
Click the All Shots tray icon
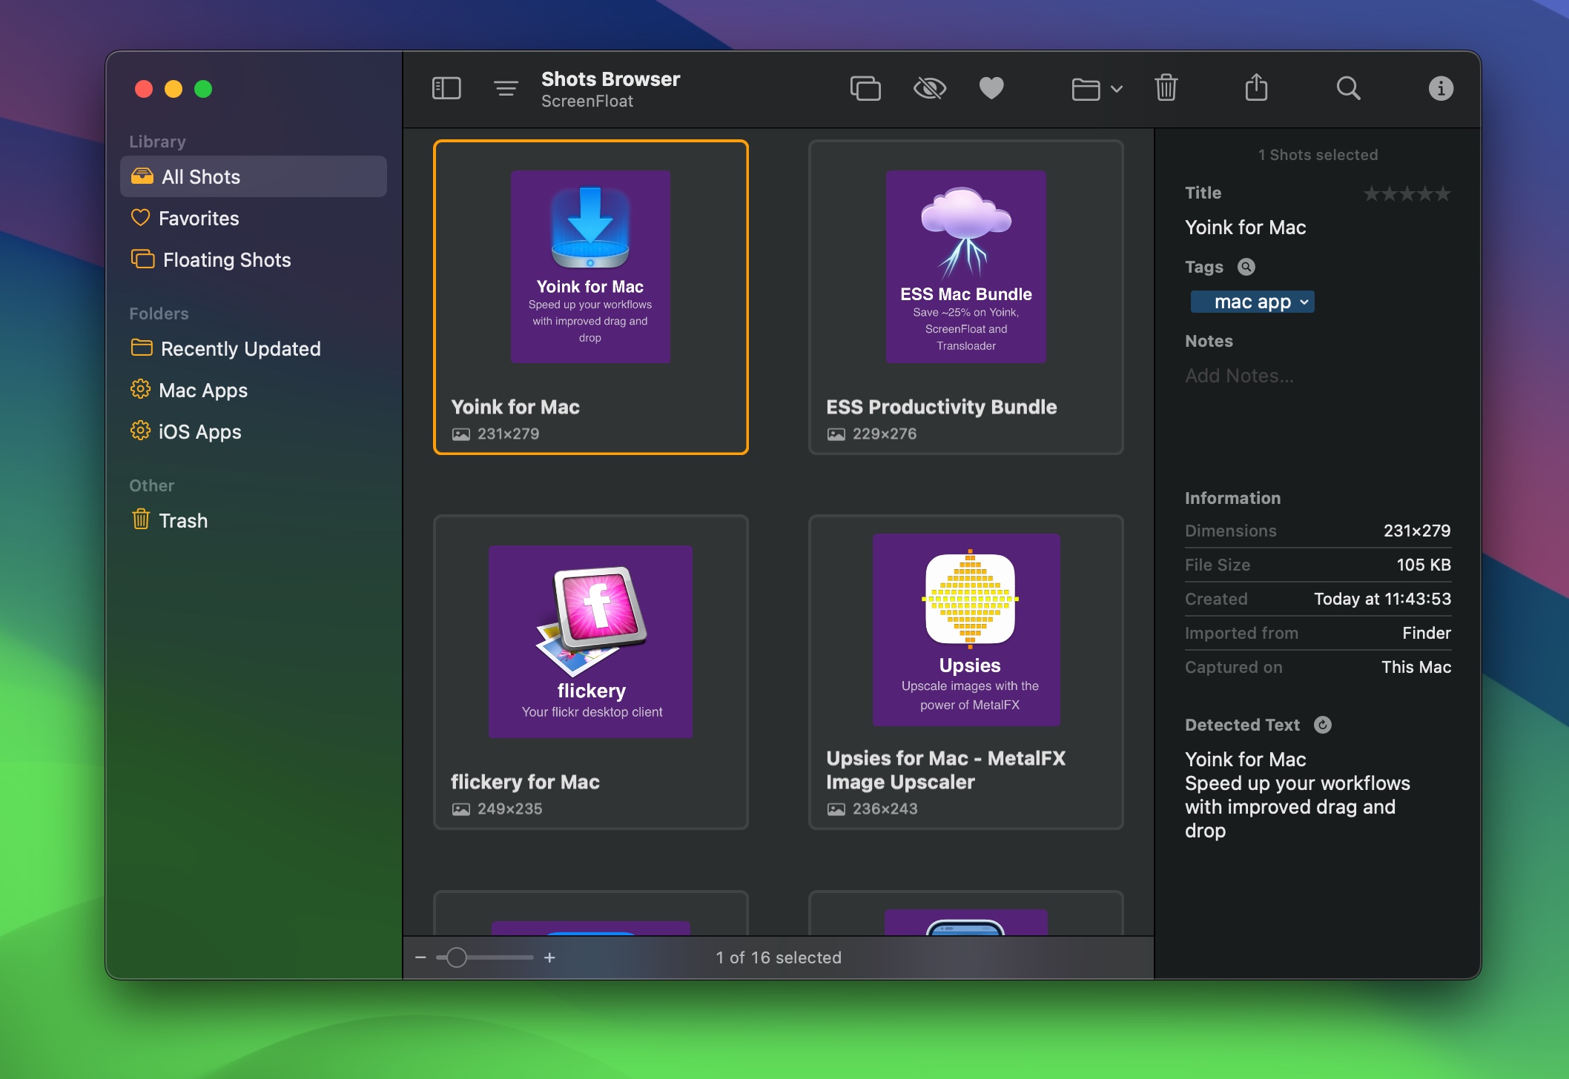[x=142, y=176]
